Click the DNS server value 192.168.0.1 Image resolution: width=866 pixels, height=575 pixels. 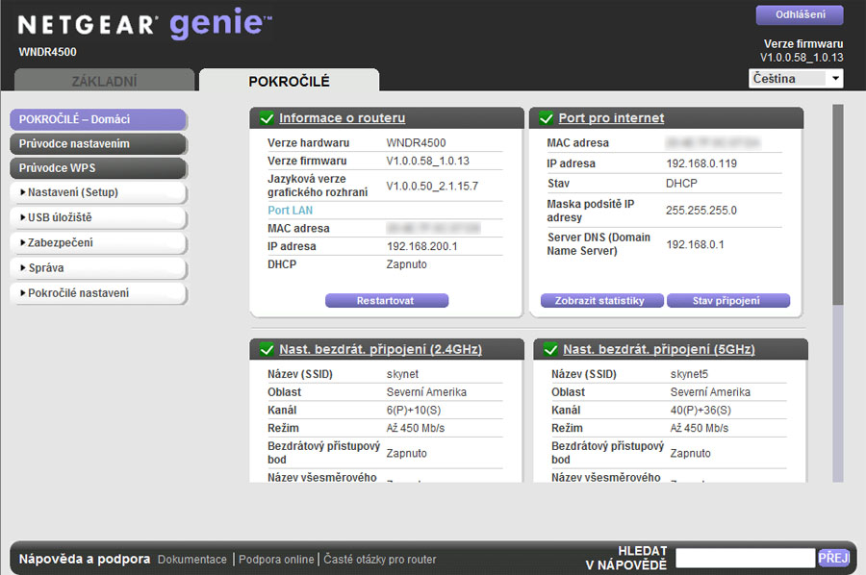click(x=695, y=244)
